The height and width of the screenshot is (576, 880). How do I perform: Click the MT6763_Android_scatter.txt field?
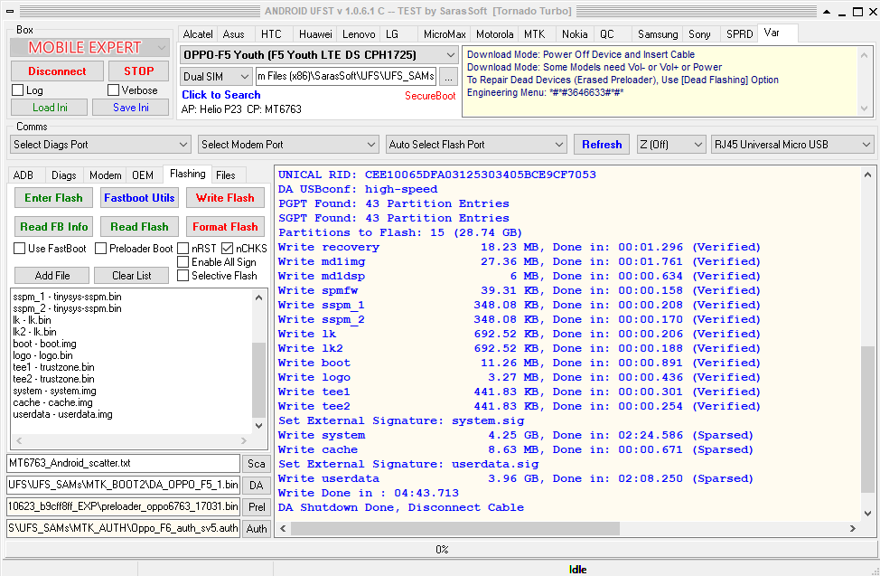124,464
